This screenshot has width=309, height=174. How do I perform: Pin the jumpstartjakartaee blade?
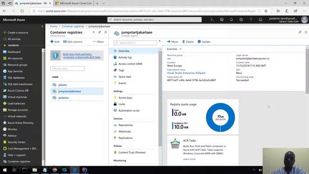click(300, 32)
